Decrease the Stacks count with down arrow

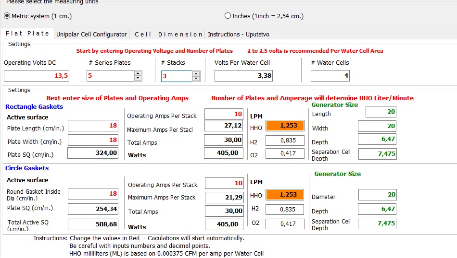click(196, 79)
